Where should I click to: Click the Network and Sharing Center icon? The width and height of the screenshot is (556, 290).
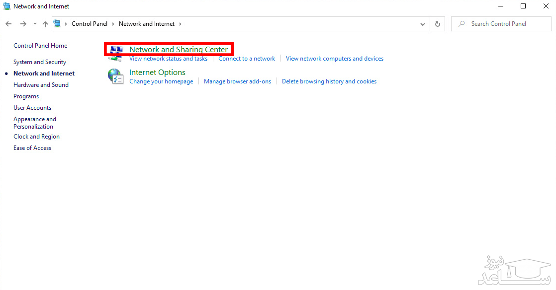(116, 53)
